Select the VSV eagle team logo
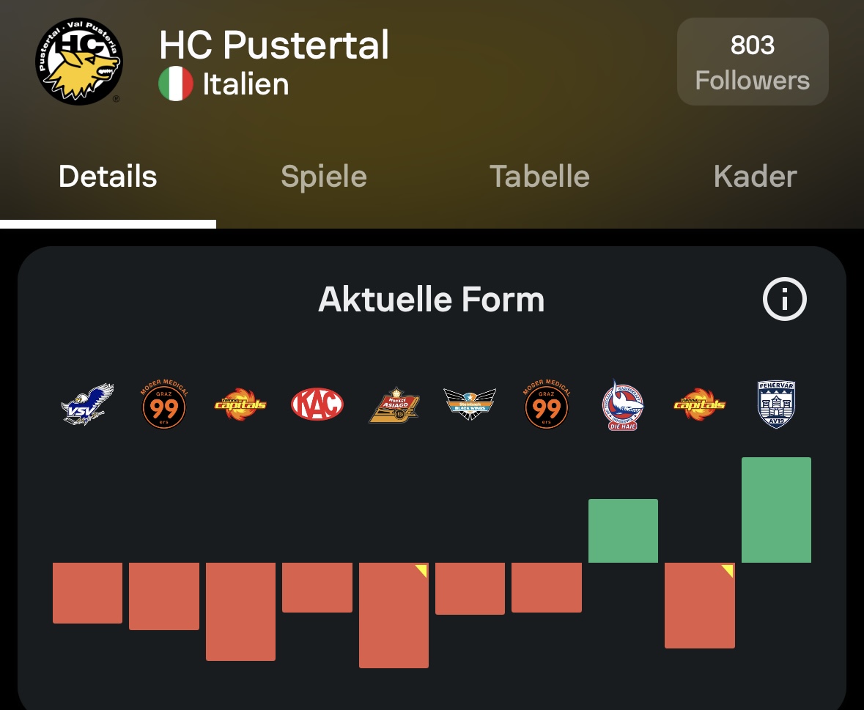This screenshot has width=864, height=710. 87,404
